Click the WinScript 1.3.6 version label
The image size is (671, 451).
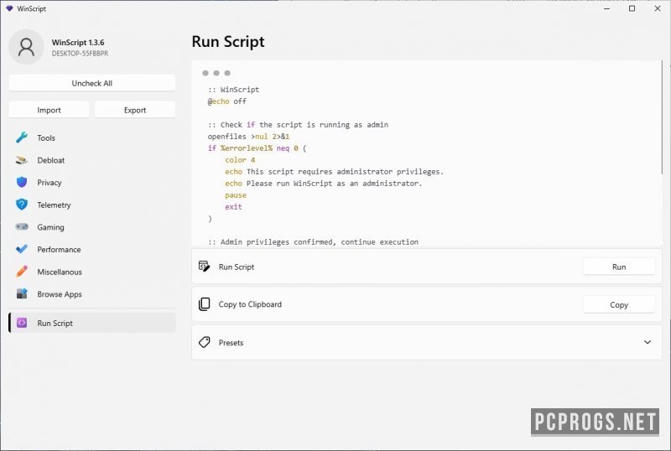pos(78,43)
